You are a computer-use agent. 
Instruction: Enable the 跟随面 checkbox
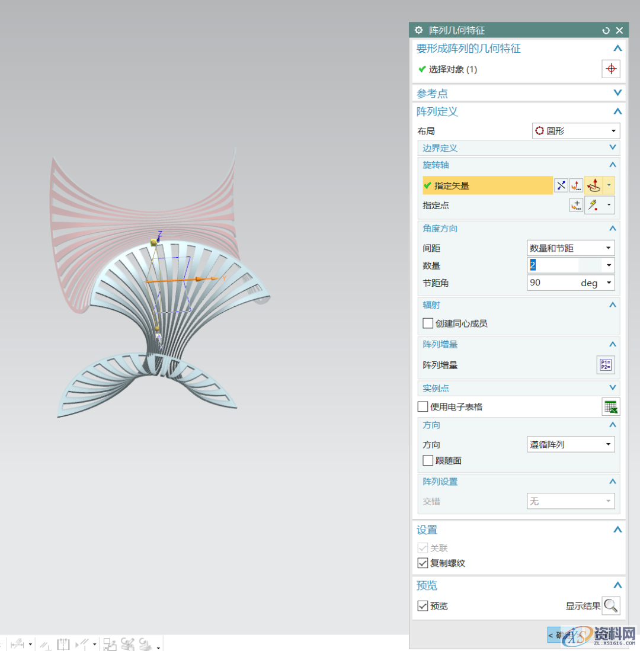428,460
